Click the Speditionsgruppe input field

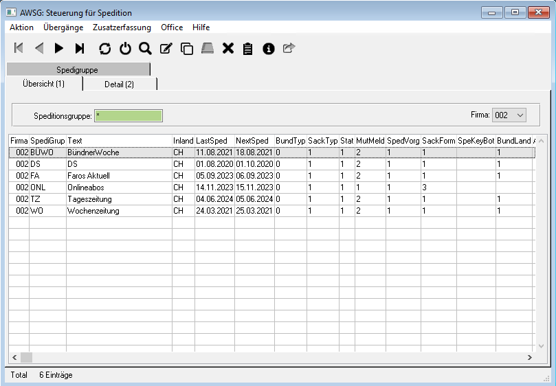(129, 115)
